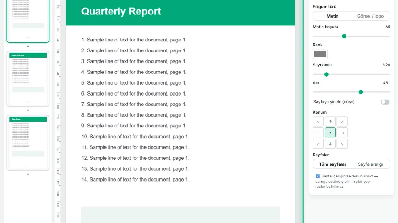The height and width of the screenshot is (223, 398).
Task: Click the 'Sayfa içeriğinize dokunulmaz' info note
Action: 347,181
